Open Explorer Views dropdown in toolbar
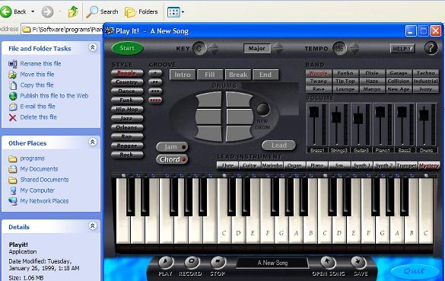This screenshot has width=445, height=281. tap(176, 12)
